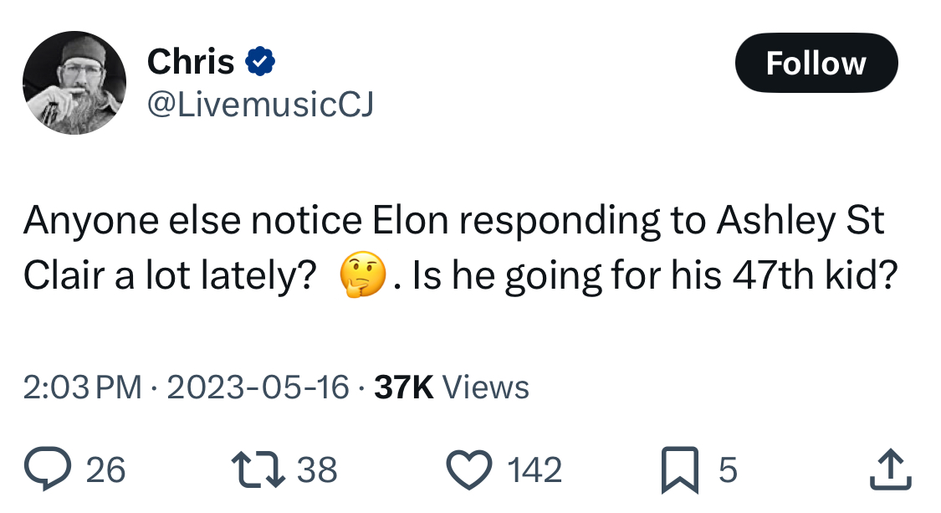Open the @LivemusicCJ handle link
The width and height of the screenshot is (941, 513).
pos(260,104)
